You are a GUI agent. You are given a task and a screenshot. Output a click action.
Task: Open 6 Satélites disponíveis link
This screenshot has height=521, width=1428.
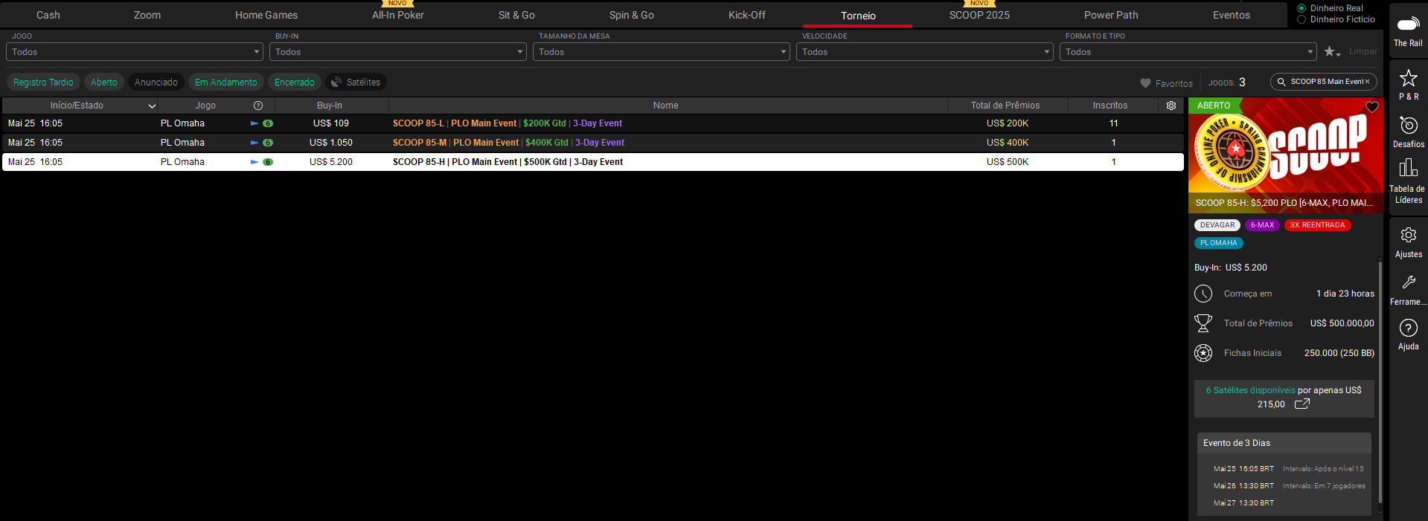[1251, 390]
